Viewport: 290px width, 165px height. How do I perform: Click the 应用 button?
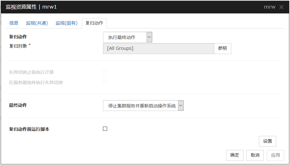click(275, 155)
